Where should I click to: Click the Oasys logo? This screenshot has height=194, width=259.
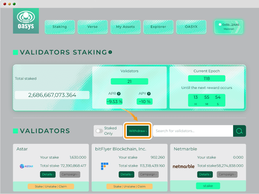pos(26,21)
